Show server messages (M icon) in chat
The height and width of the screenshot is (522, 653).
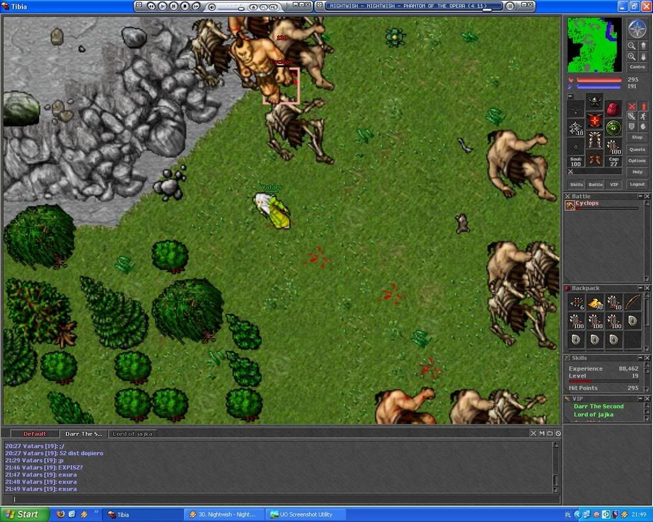click(542, 433)
